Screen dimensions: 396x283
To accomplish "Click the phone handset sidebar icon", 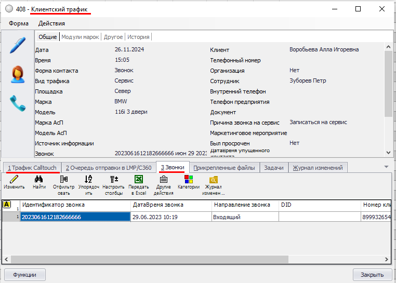I will (x=18, y=103).
